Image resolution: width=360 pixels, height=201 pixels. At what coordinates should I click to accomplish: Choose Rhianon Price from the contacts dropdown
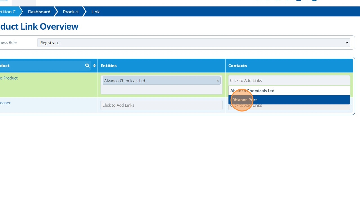289,100
